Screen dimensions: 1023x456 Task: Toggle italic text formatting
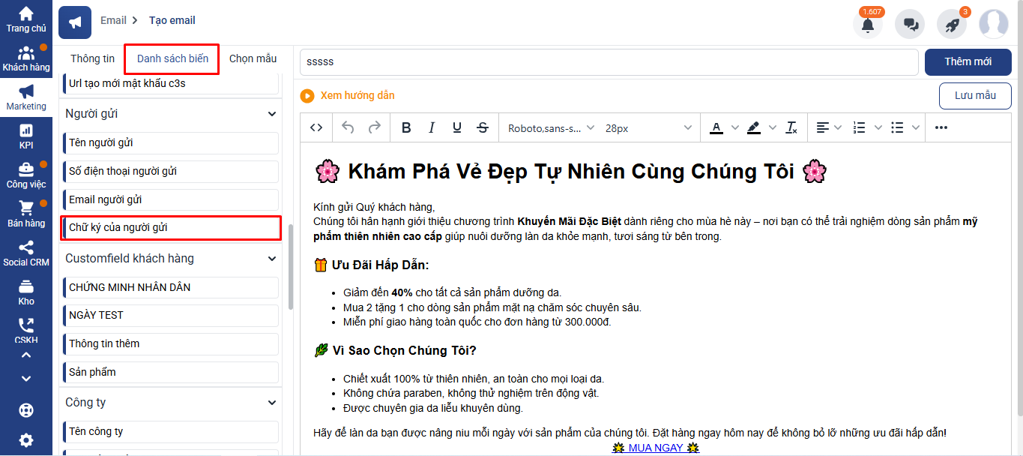click(x=432, y=128)
